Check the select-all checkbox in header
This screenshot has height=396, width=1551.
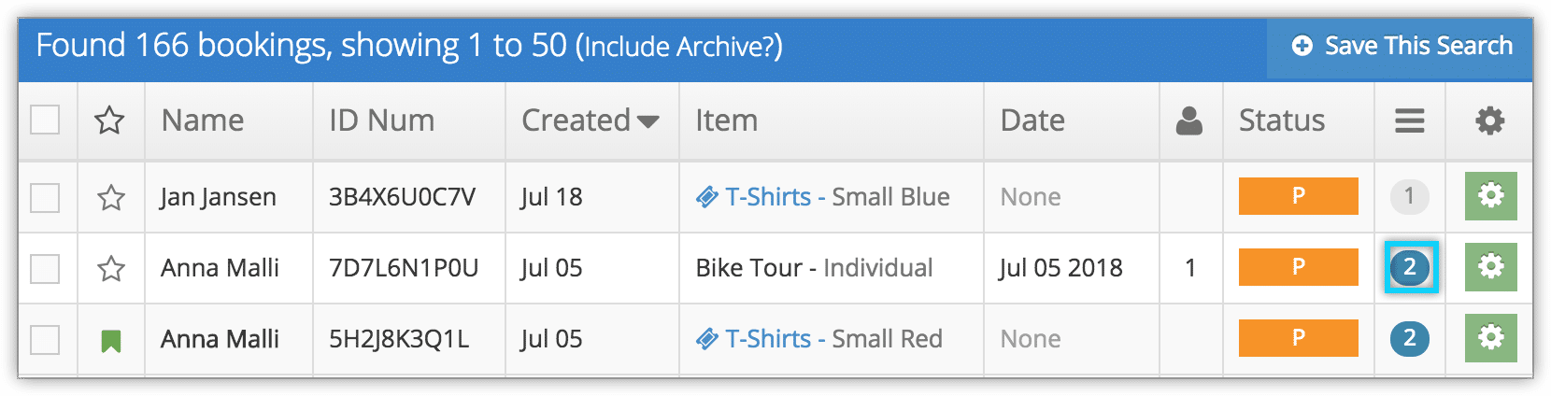[x=46, y=120]
